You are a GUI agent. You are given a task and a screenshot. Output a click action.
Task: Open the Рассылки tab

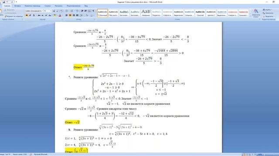tap(58, 6)
